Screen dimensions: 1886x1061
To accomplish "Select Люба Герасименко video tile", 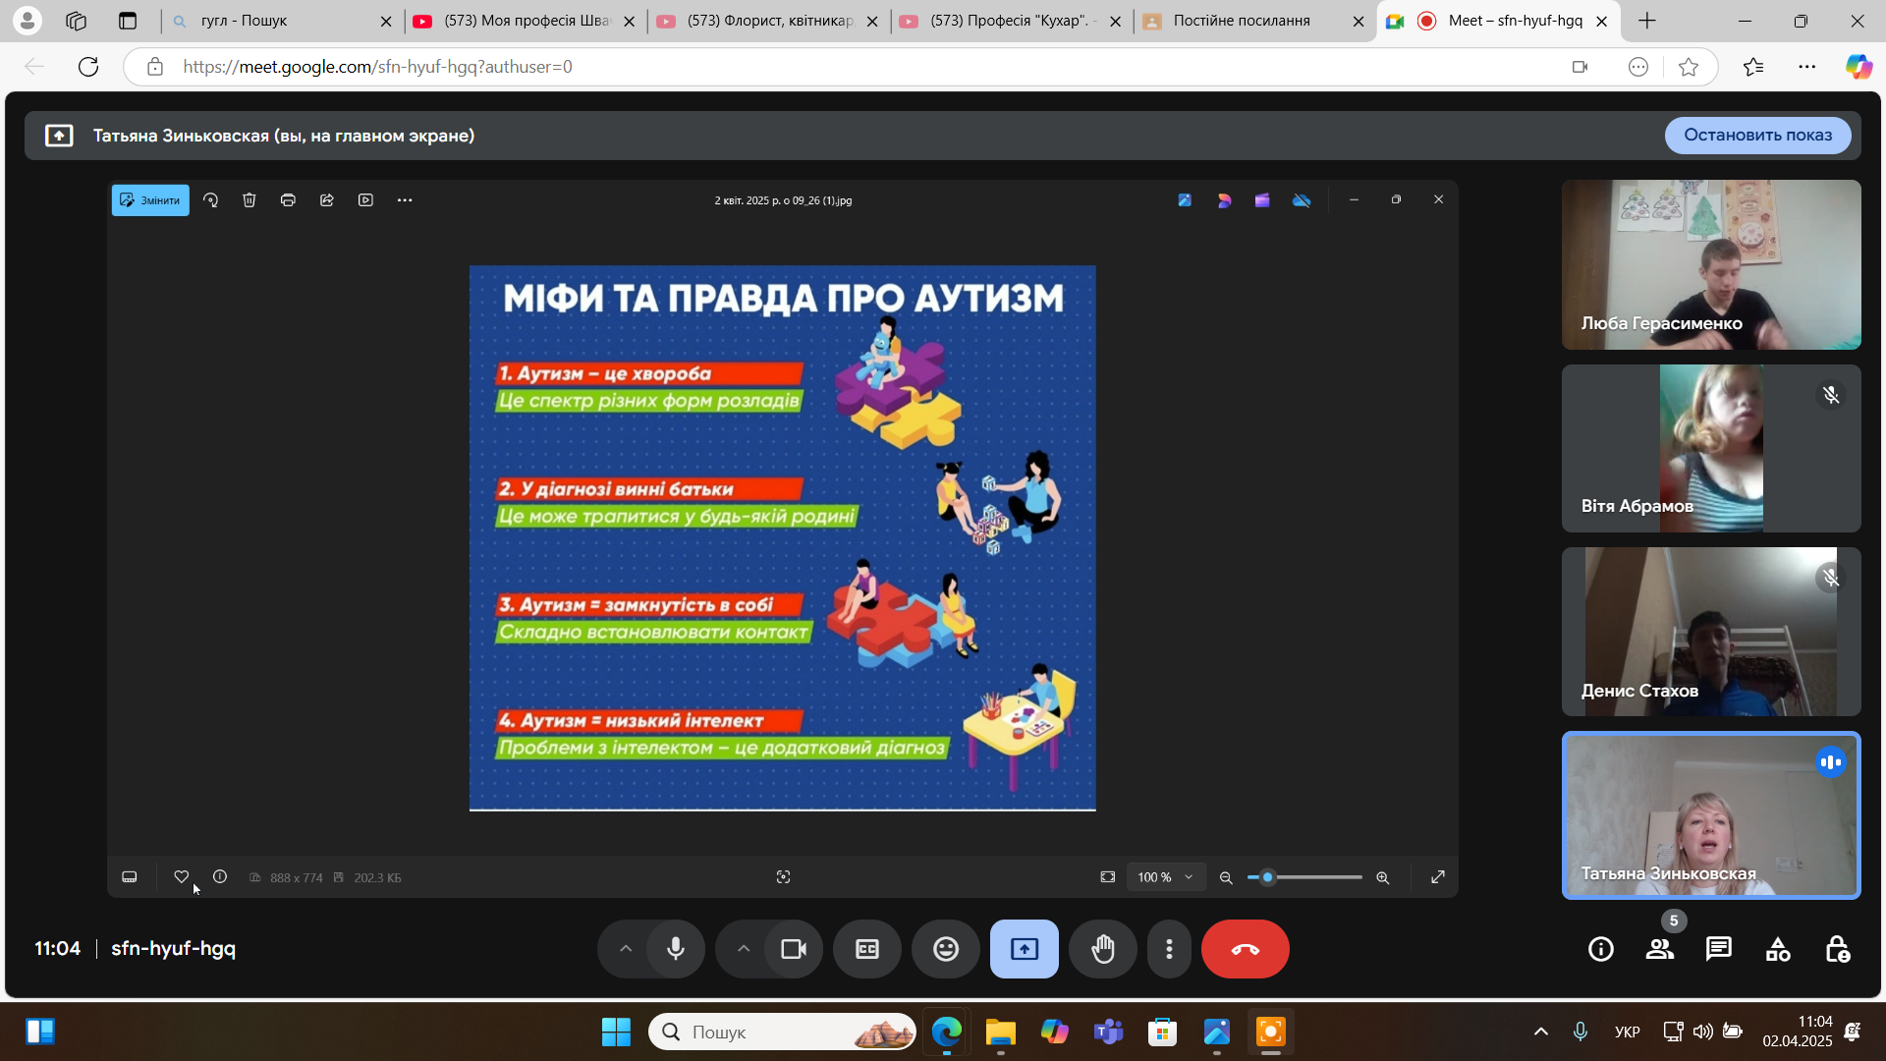I will (1711, 264).
